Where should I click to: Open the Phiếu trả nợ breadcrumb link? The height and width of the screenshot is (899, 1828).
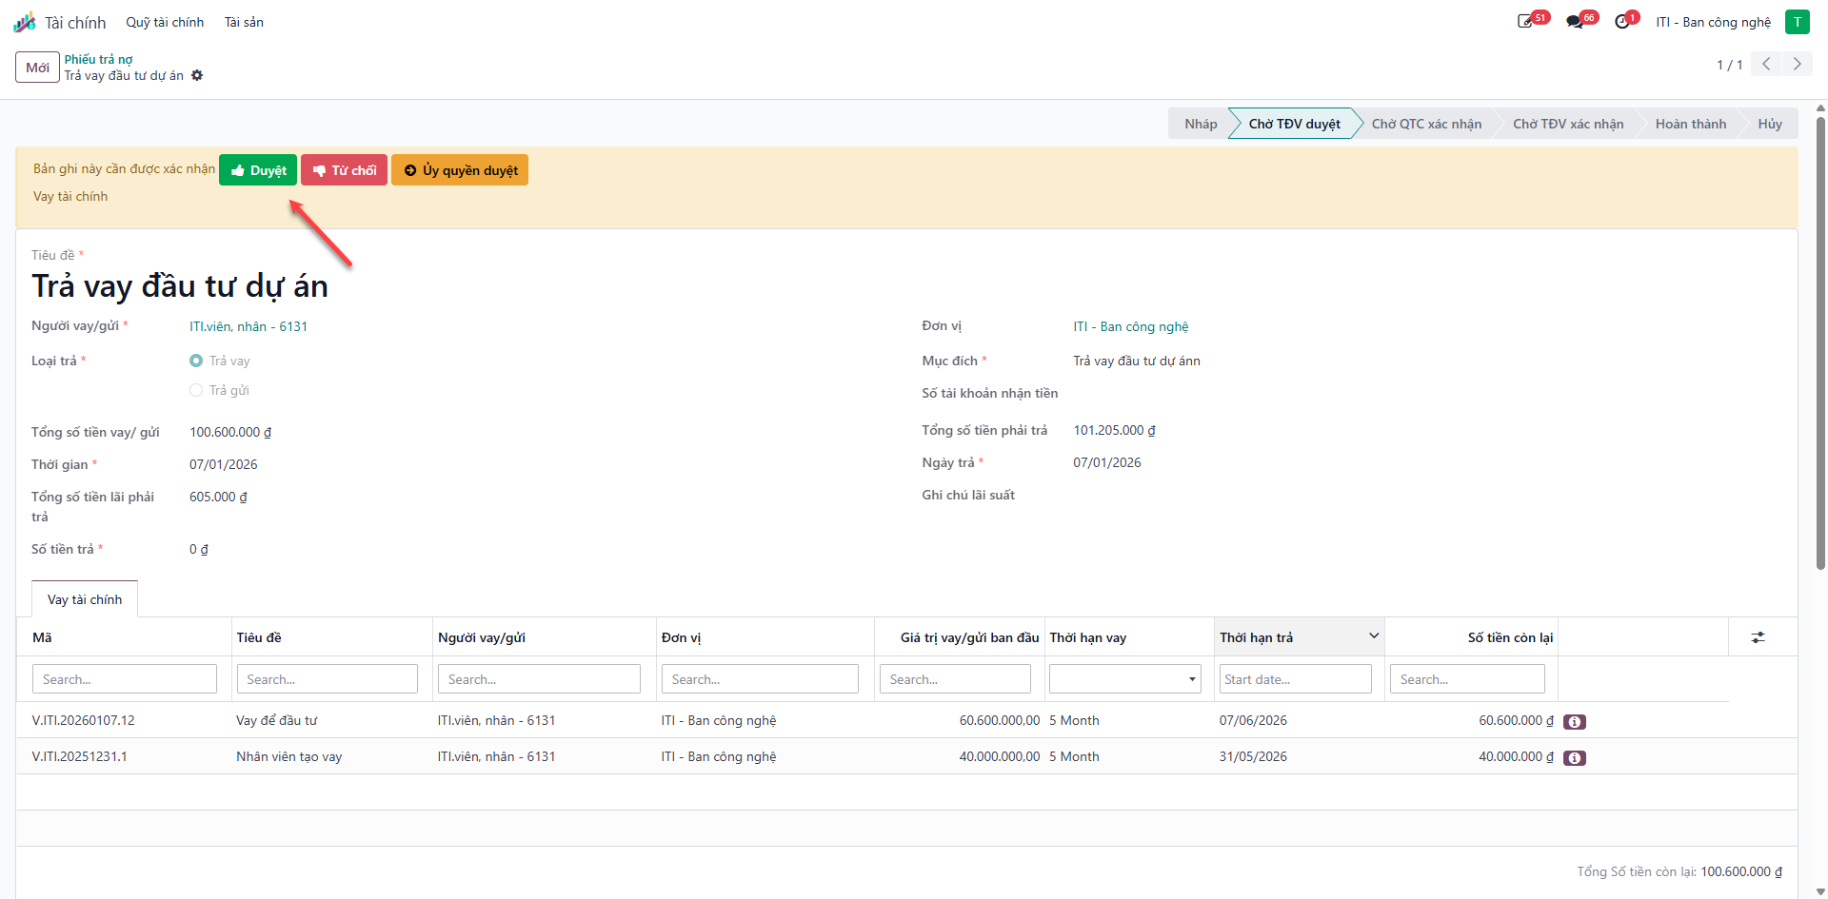[x=99, y=59]
